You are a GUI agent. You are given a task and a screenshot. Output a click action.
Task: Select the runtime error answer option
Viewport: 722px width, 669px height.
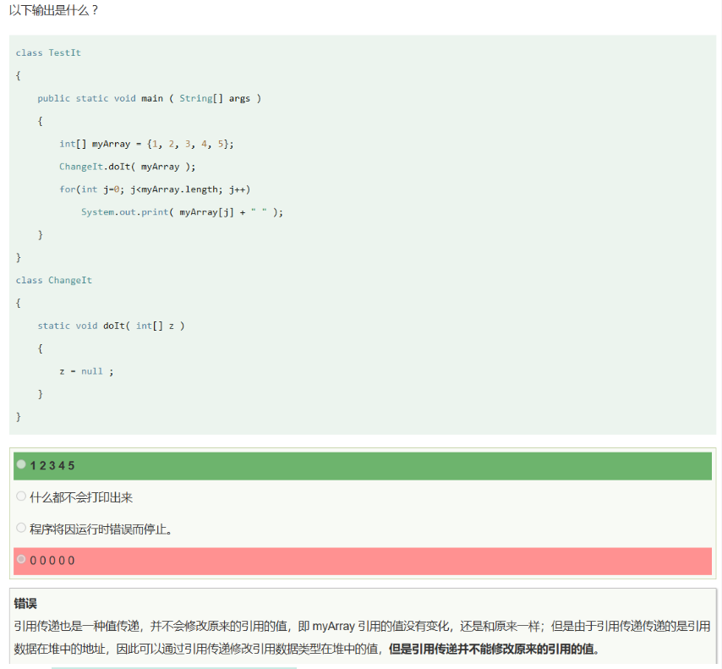89,527
